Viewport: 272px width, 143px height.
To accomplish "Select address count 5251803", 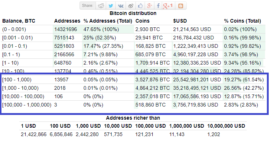I will tap(64, 46).
